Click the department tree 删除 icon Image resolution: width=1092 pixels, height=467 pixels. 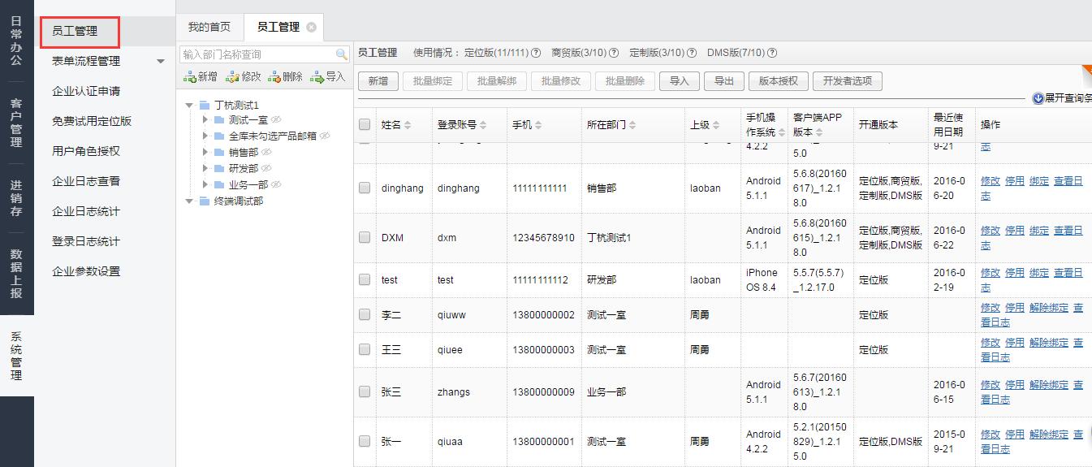[x=274, y=77]
